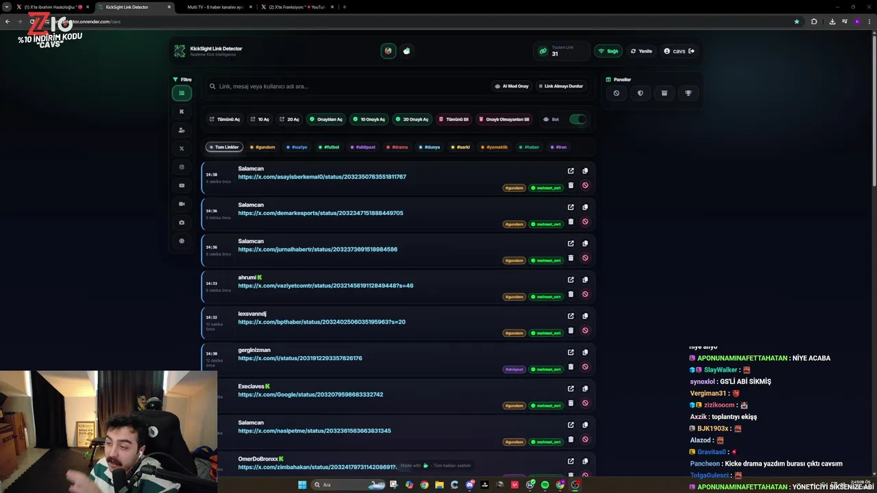
Task: Filter by #yemeklik tag
Action: coord(495,147)
